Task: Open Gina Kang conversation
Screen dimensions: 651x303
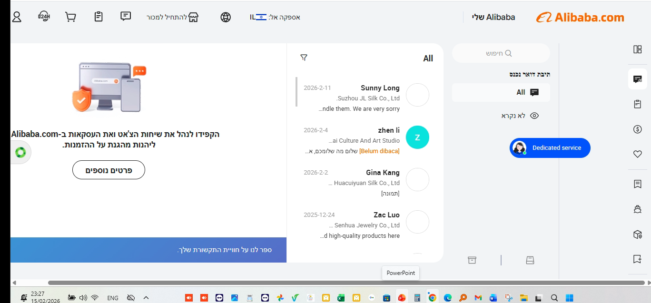Action: point(365,183)
